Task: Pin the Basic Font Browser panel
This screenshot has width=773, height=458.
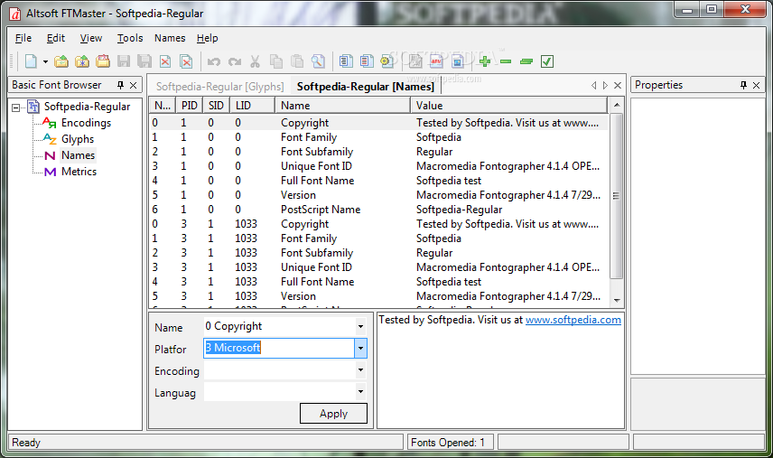Action: [x=120, y=85]
